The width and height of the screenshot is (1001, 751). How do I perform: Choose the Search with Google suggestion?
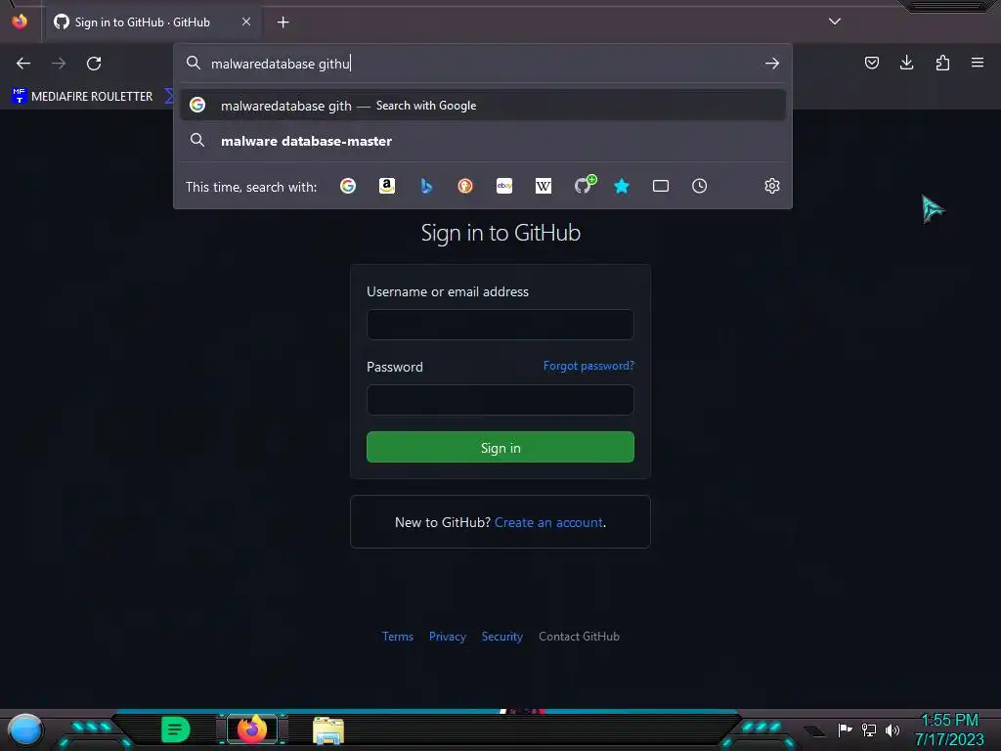click(x=483, y=106)
